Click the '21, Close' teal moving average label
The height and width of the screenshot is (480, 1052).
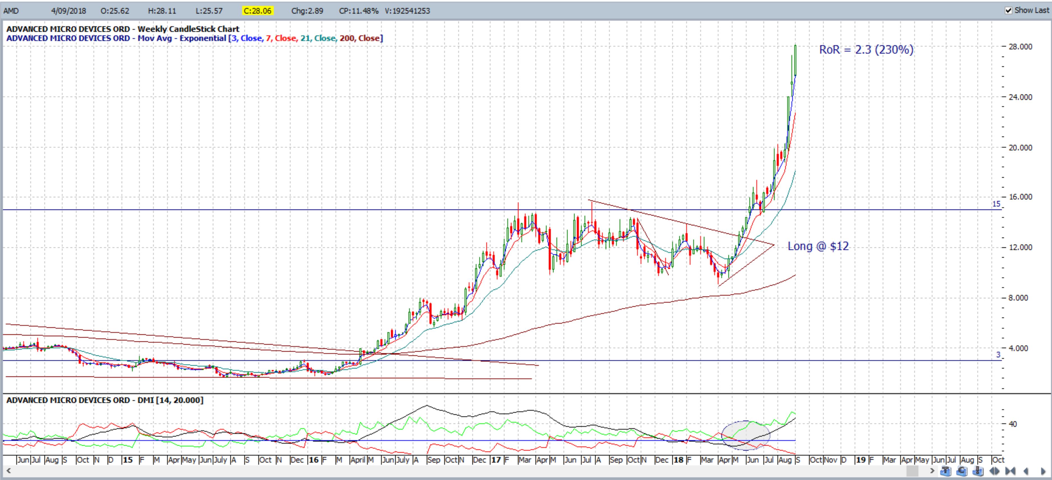click(318, 38)
